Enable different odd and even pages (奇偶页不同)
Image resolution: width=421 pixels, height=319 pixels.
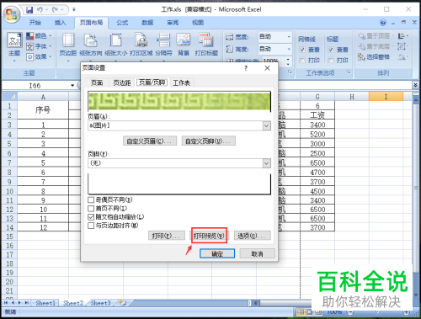point(91,200)
